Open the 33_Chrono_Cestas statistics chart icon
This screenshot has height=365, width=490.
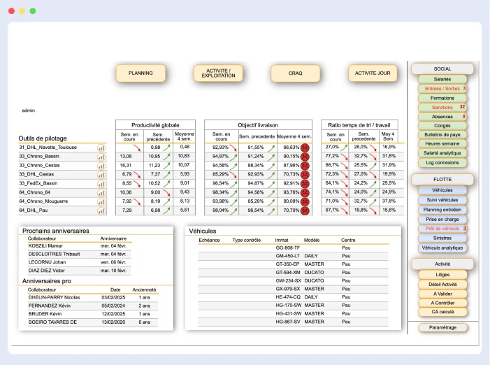point(101,166)
